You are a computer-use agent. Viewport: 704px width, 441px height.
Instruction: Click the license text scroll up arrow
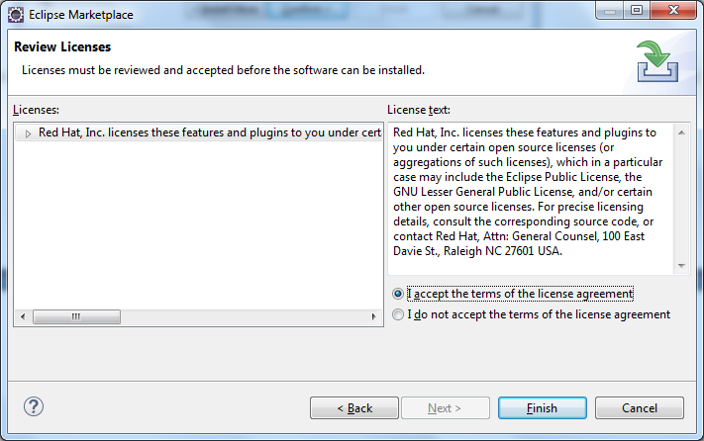point(681,132)
